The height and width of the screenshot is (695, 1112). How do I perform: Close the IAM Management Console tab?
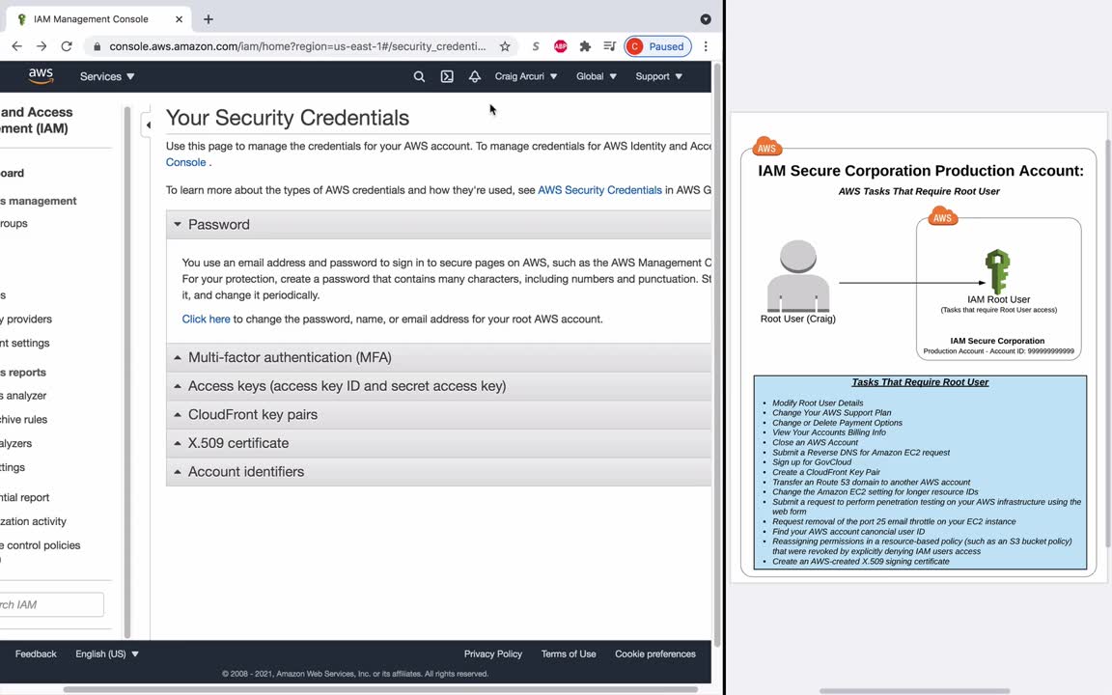pos(179,19)
